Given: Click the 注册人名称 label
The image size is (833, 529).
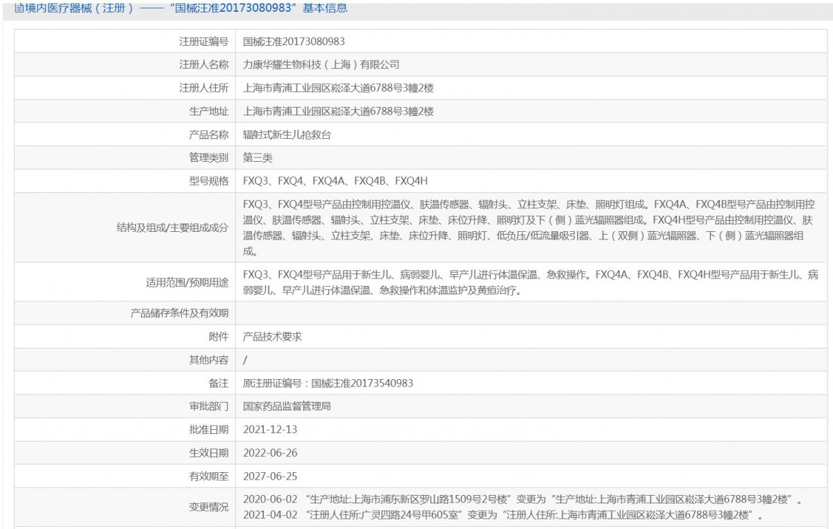Looking at the screenshot, I should [x=203, y=65].
